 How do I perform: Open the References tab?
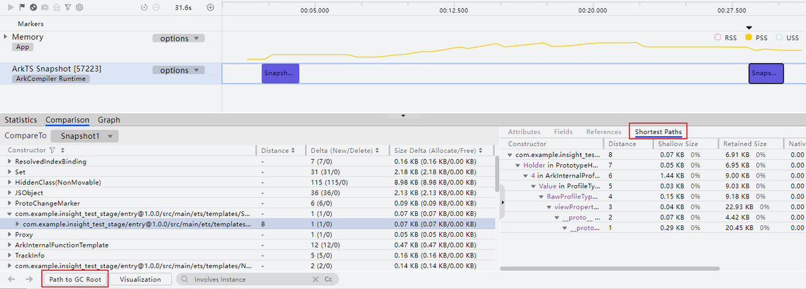(x=603, y=132)
